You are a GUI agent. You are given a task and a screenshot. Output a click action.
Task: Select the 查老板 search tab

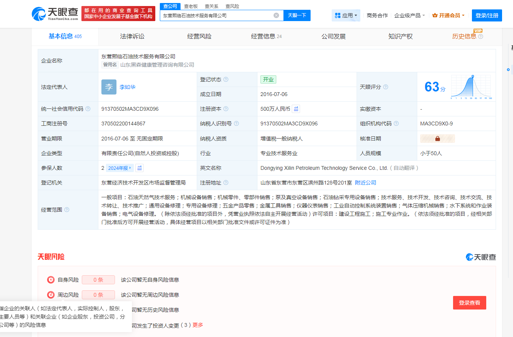(x=191, y=6)
